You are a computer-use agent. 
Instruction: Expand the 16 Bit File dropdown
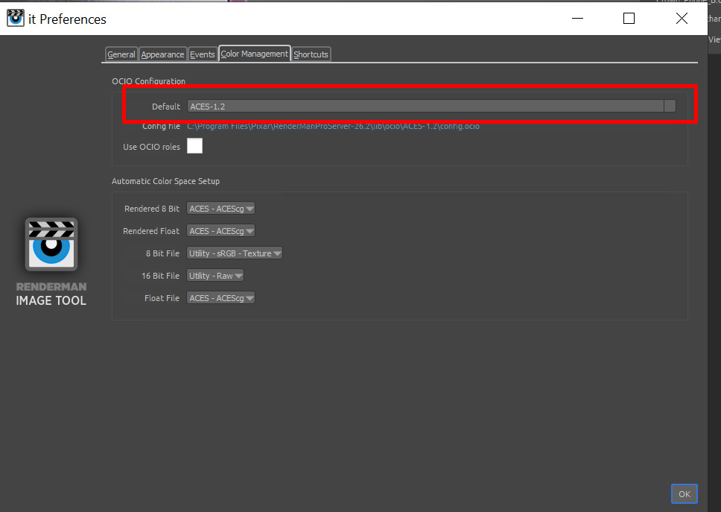(215, 276)
